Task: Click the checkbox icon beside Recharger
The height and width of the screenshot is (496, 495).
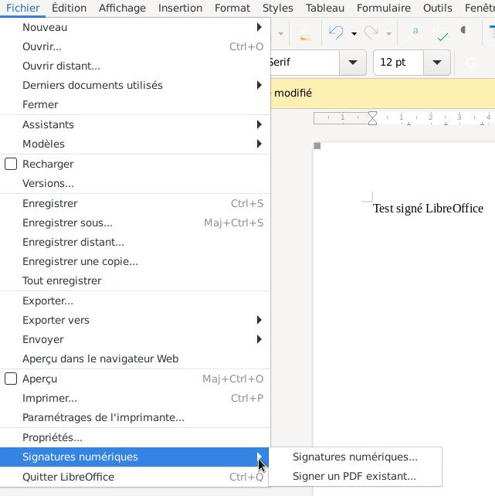Action: (x=11, y=164)
